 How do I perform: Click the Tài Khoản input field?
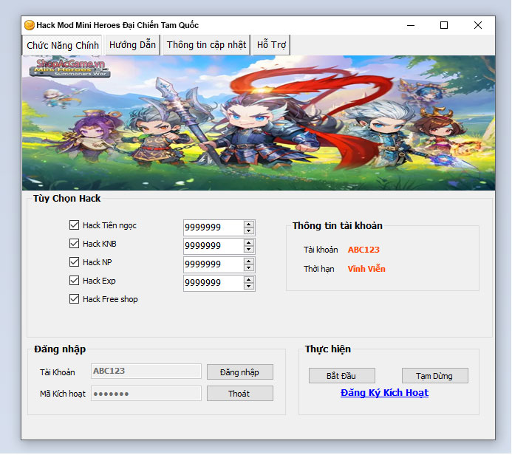146,371
